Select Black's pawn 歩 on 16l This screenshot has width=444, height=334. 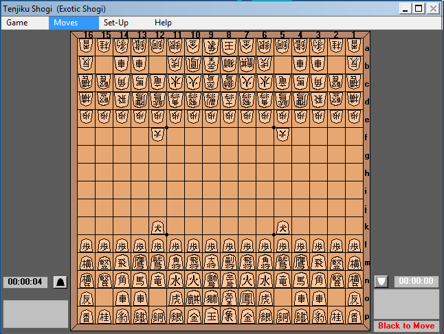click(x=86, y=245)
